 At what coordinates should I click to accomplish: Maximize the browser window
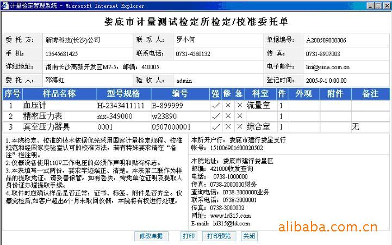377,5
